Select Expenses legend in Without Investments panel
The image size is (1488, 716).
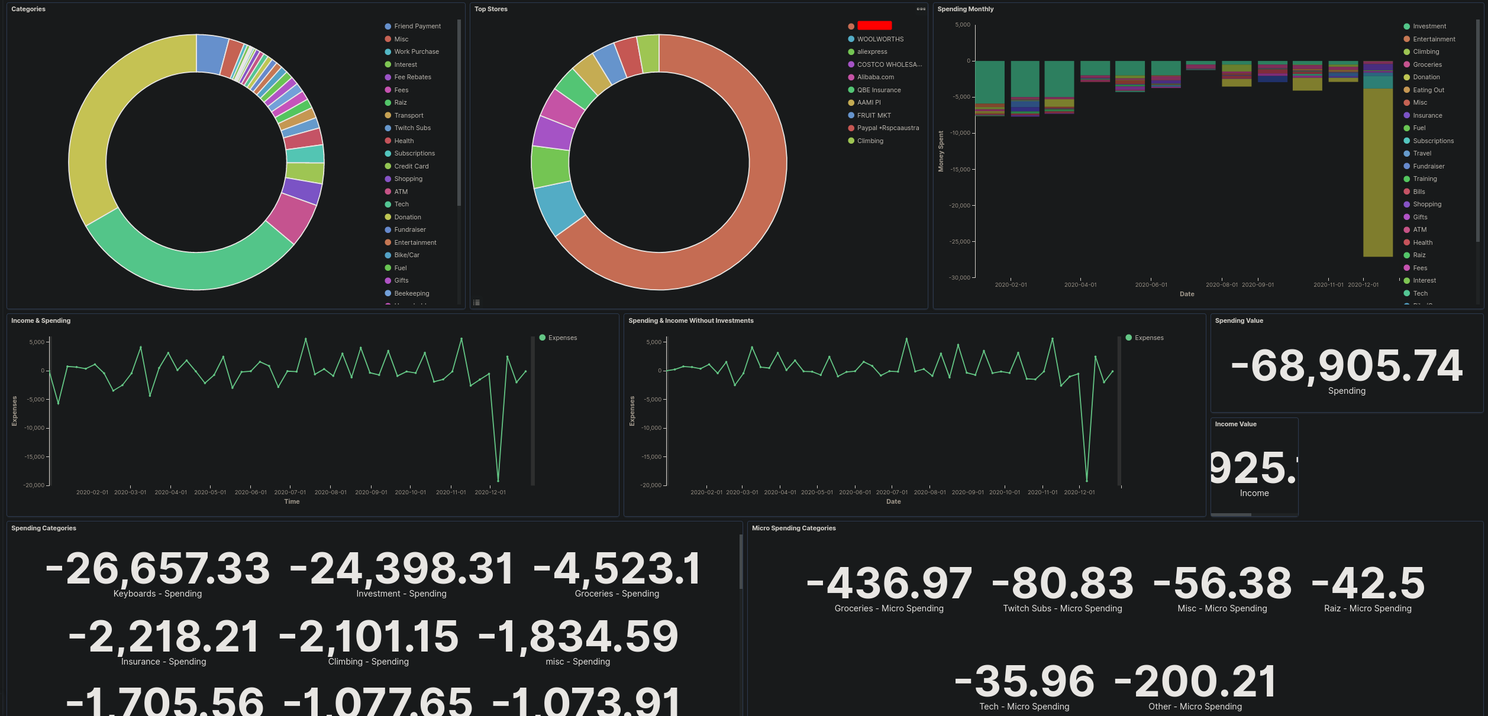click(1148, 338)
